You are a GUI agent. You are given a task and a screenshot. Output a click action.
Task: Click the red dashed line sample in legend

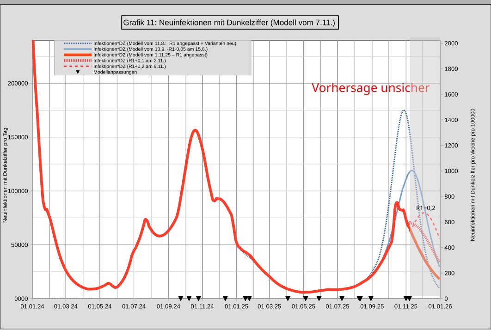pos(78,67)
